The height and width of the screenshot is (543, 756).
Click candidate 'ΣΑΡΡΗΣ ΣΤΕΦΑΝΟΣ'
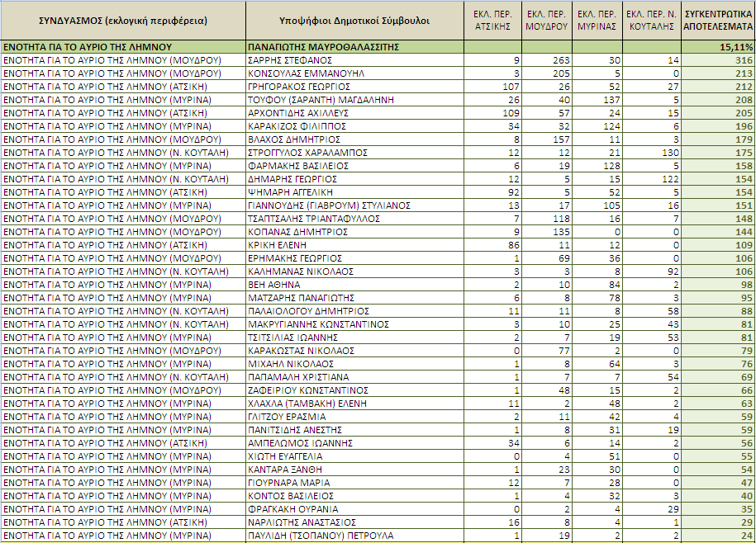pos(290,60)
